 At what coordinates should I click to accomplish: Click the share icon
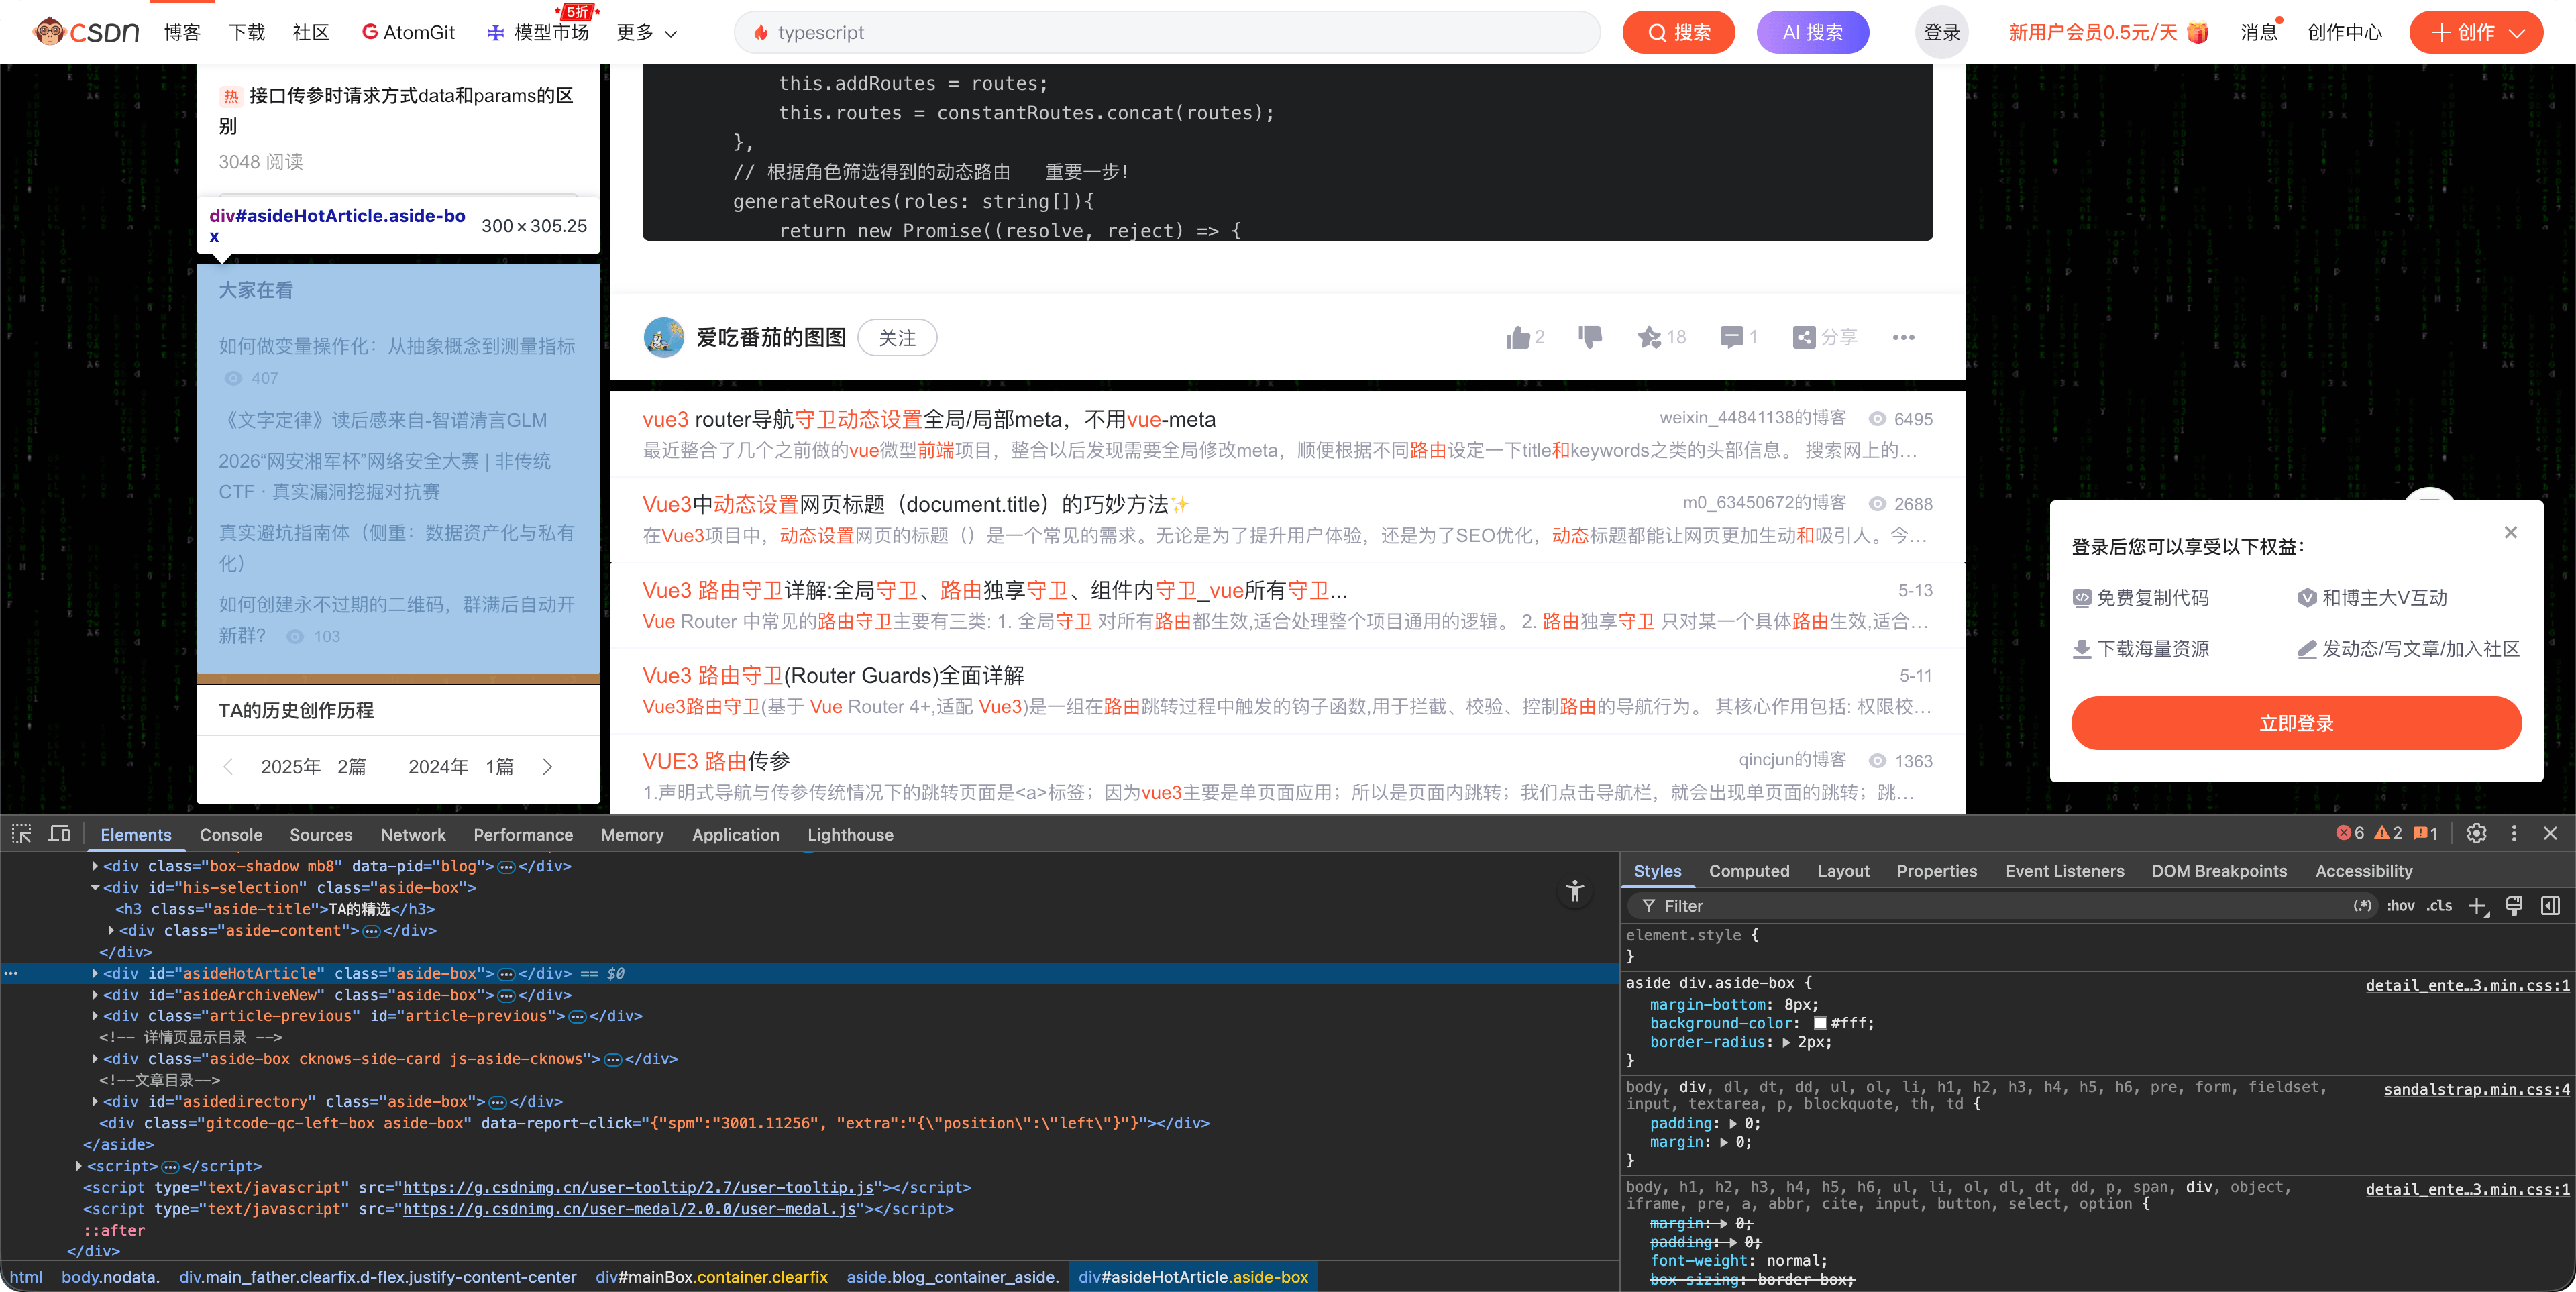(x=1804, y=337)
